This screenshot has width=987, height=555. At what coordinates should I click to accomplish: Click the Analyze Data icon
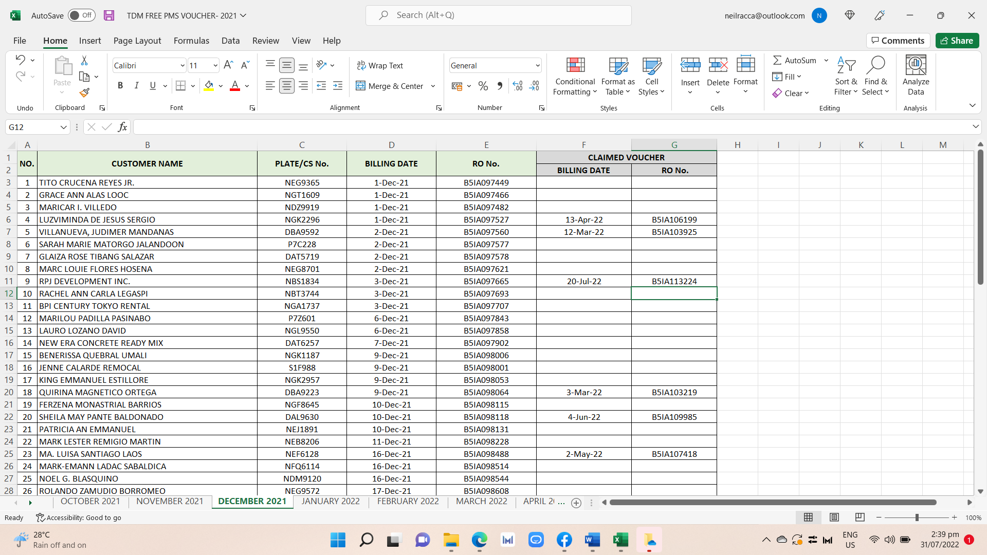point(916,65)
